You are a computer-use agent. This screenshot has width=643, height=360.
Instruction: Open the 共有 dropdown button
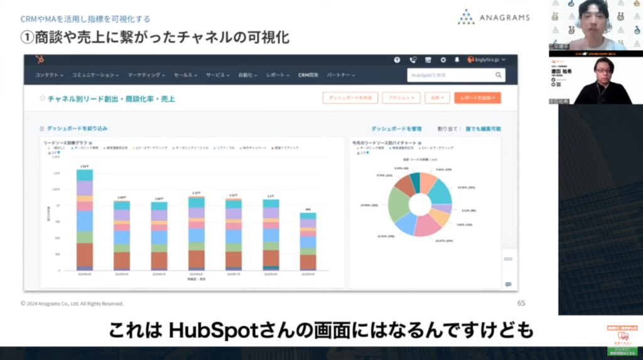point(437,98)
